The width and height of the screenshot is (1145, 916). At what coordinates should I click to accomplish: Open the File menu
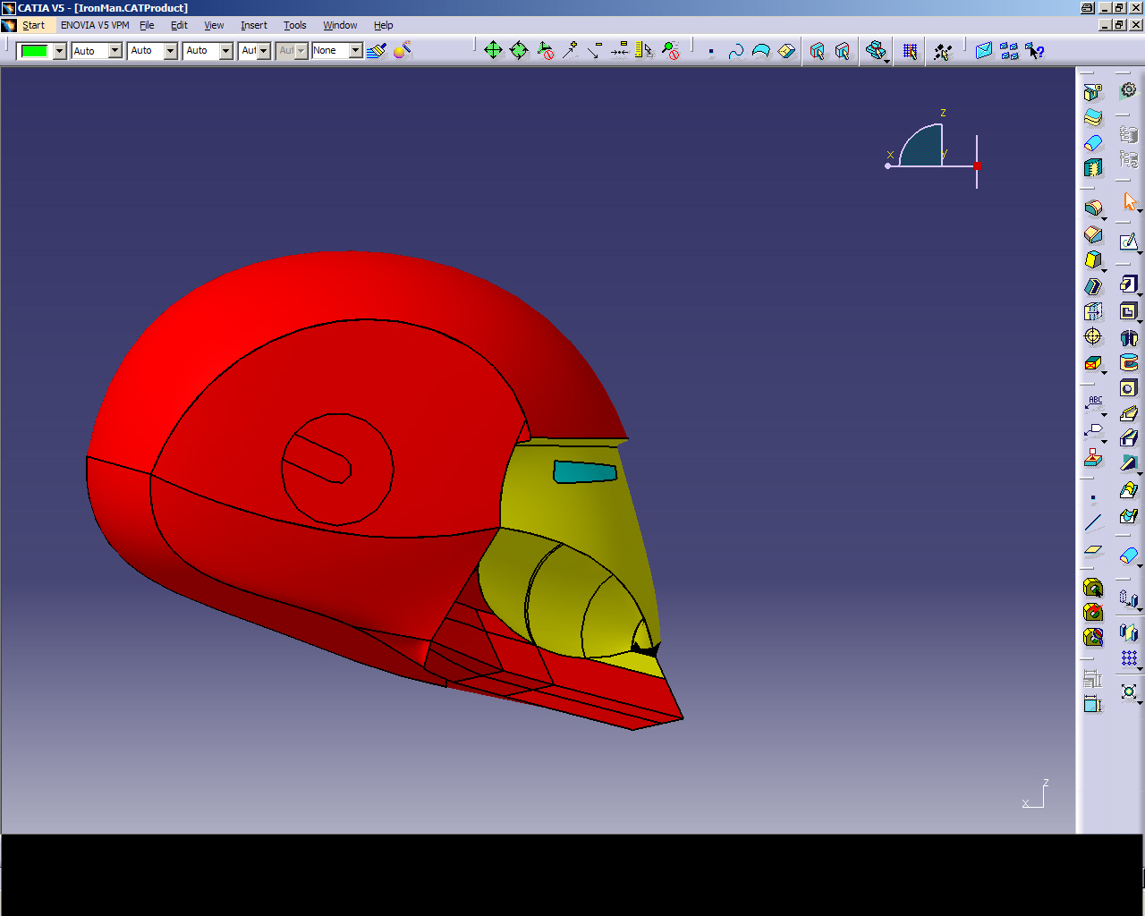(x=147, y=25)
